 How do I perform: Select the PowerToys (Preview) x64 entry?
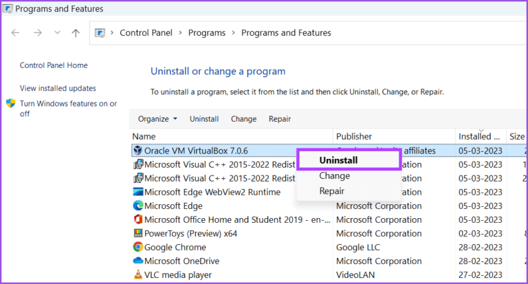[x=190, y=234]
